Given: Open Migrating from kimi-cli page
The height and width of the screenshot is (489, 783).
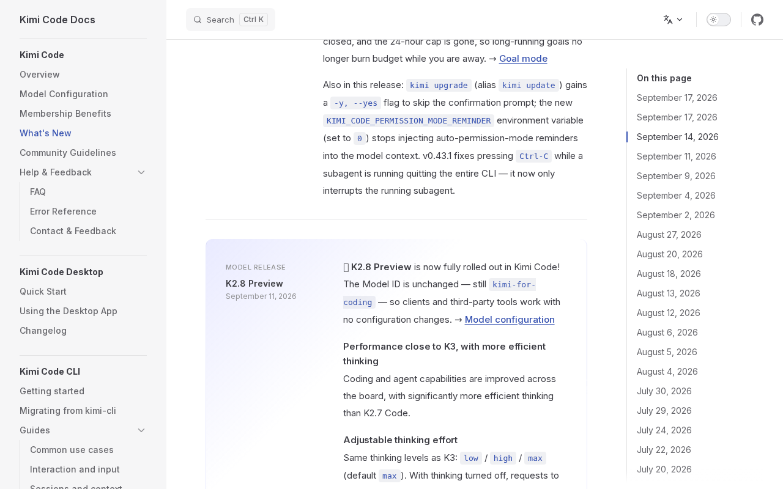Looking at the screenshot, I should (68, 411).
